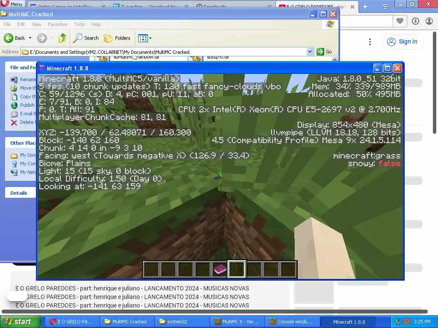Close the E O GRELO PAREDOES tab

pos(352,7)
